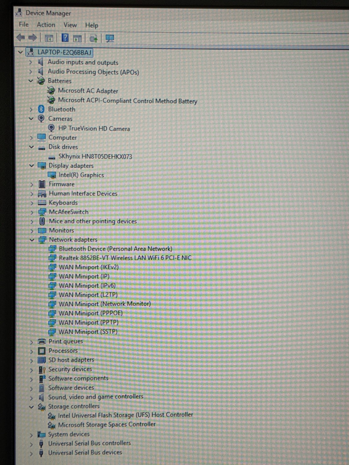Click the Scan for hardware changes monitor icon
349x465 pixels.
point(110,38)
